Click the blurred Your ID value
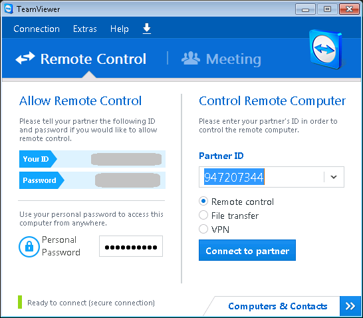 (x=126, y=159)
